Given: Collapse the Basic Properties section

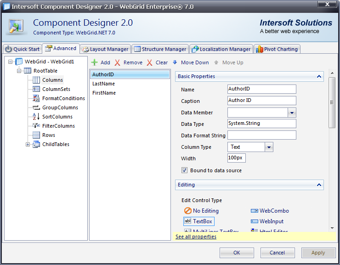Looking at the screenshot, I should (x=318, y=76).
